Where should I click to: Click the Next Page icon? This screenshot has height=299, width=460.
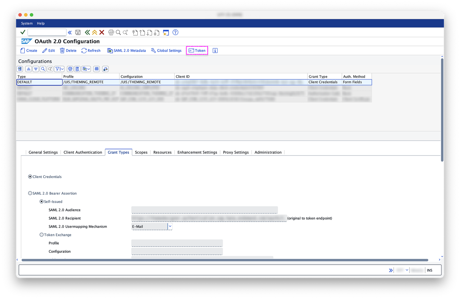pyautogui.click(x=149, y=33)
